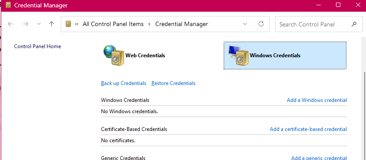Open Restore Credentials
The width and height of the screenshot is (366, 160).
(x=174, y=83)
